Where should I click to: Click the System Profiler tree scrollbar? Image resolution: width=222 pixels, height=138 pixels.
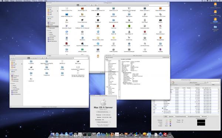coord(119,75)
